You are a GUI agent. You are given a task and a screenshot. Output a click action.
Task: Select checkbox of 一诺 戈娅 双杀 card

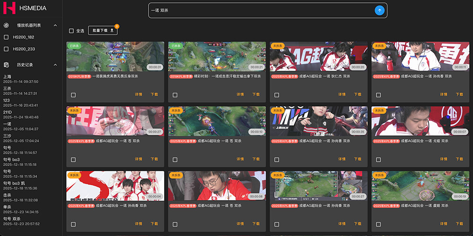click(378, 160)
